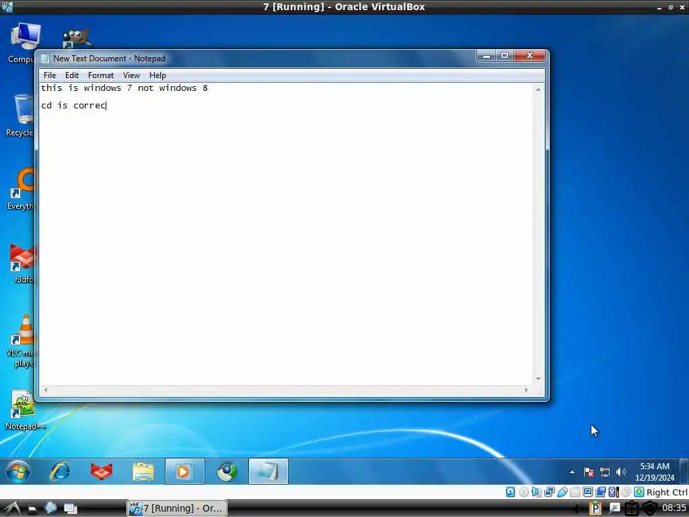Screen dimensions: 689x517
Task: Close the Notepad window
Action: click(x=530, y=56)
